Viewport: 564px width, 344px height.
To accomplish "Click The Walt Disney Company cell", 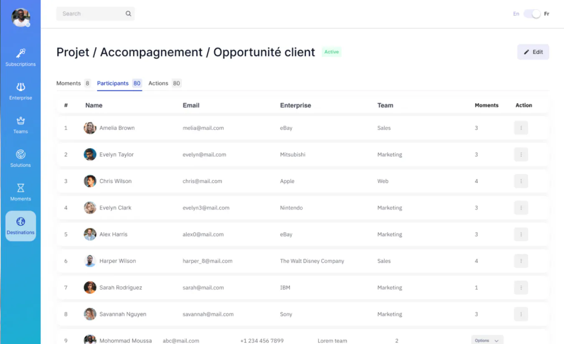I will pos(312,261).
